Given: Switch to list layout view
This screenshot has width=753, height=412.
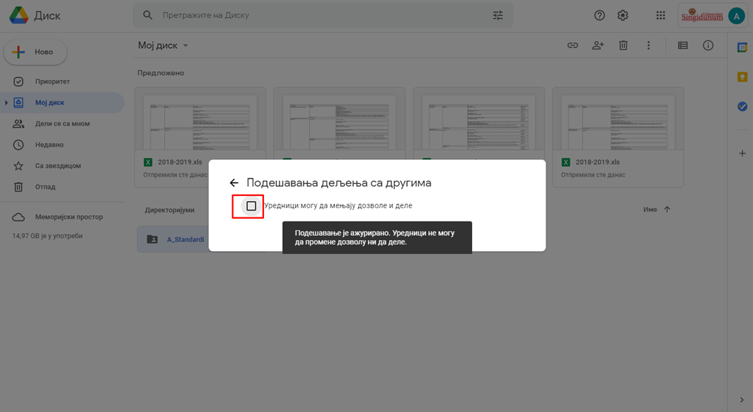Looking at the screenshot, I should pyautogui.click(x=683, y=45).
